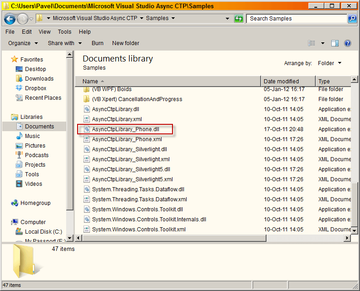Open the Help menu
Viewport: 360px width, 291px height.
coord(85,31)
